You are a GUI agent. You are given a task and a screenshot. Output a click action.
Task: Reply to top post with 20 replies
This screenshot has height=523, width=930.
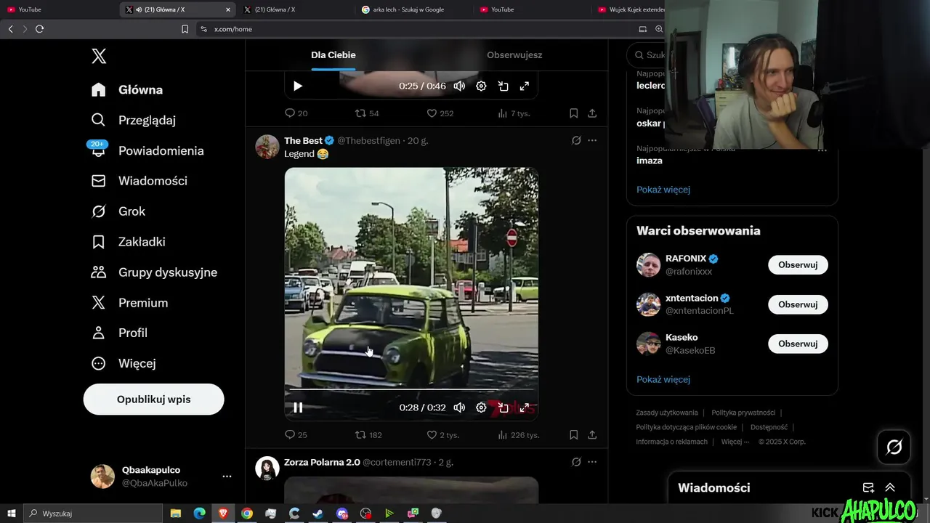[x=296, y=113]
